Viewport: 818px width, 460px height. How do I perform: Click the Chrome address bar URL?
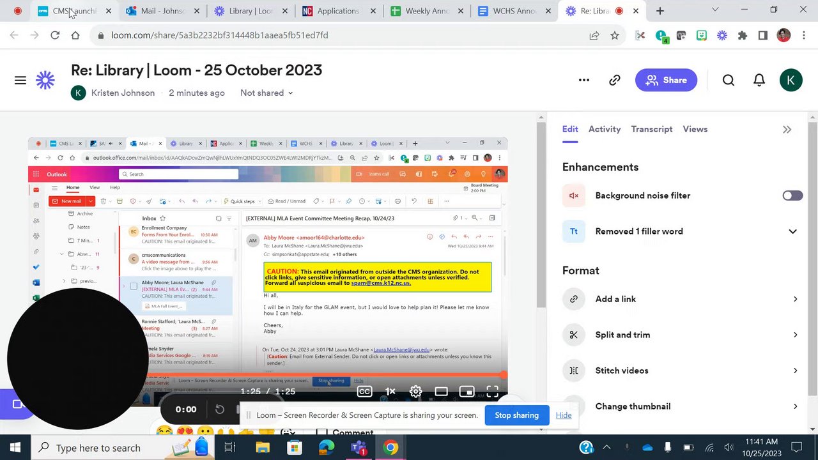[x=219, y=35]
